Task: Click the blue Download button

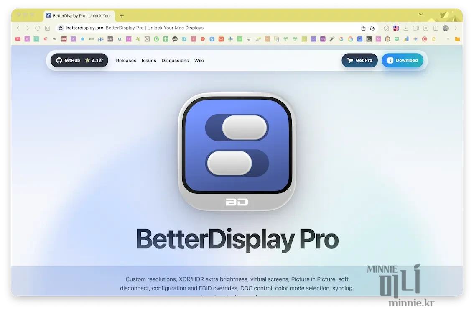Action: (403, 61)
